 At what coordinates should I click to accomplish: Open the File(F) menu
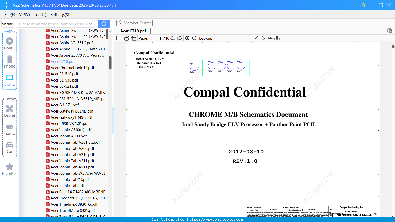pyautogui.click(x=10, y=15)
